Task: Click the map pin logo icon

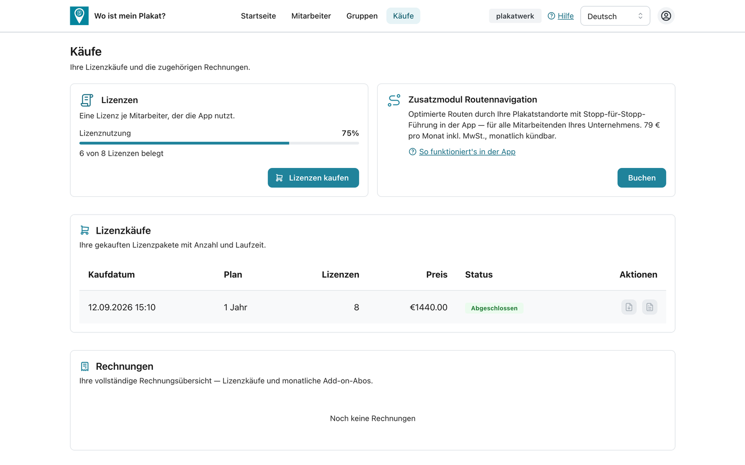Action: click(79, 16)
